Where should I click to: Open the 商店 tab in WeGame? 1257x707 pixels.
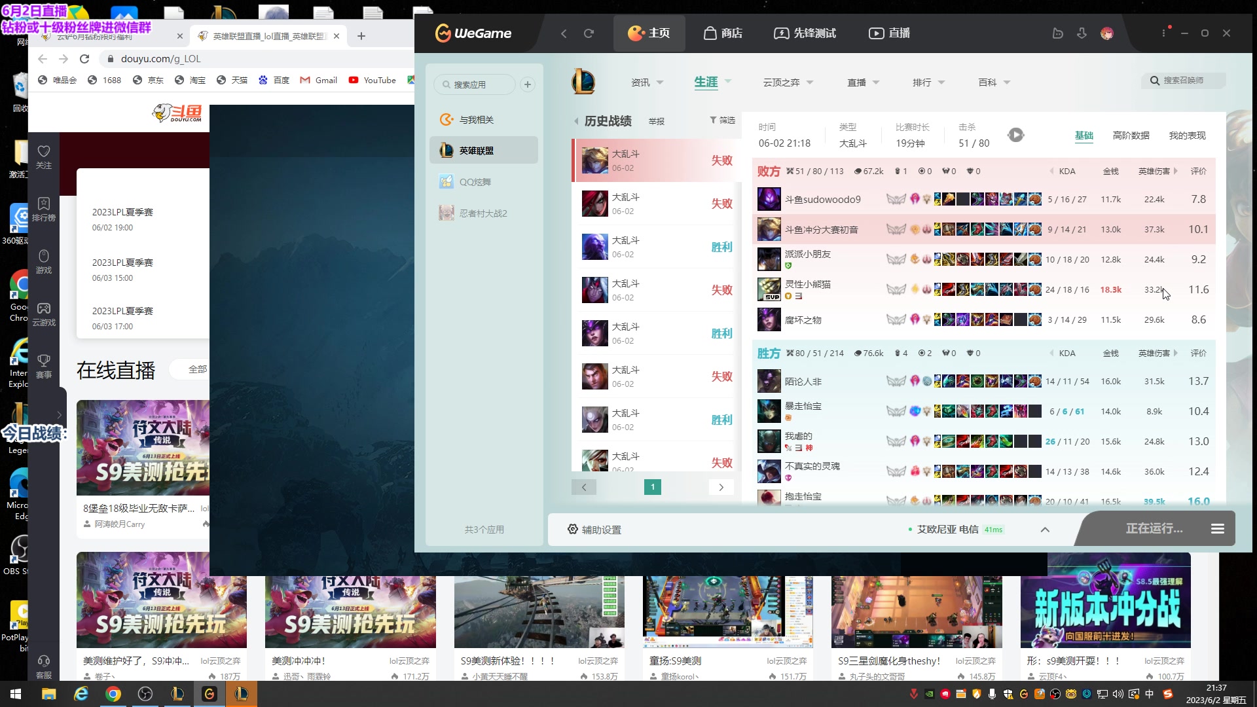coord(723,33)
